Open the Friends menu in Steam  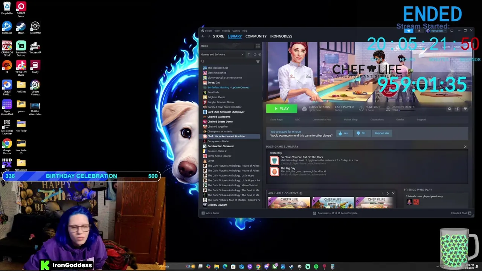(x=226, y=31)
